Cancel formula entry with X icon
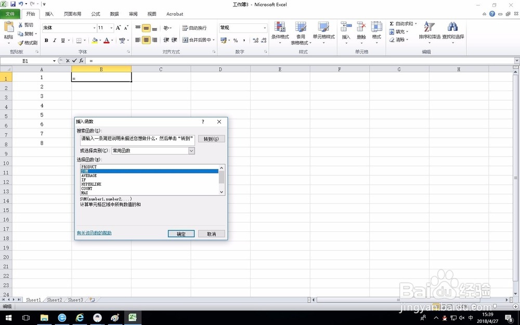 point(68,61)
